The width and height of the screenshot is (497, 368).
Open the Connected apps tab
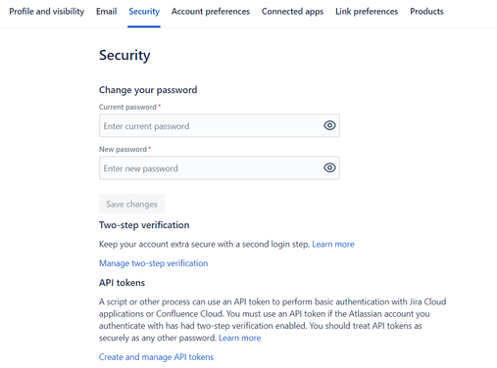click(x=292, y=12)
